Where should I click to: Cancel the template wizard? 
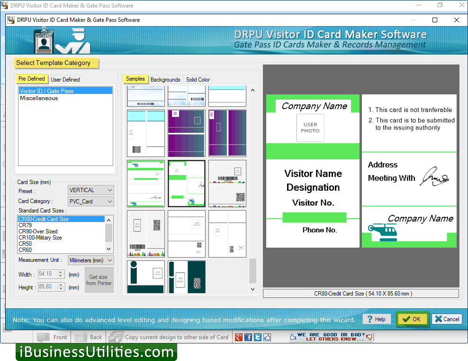tap(447, 319)
